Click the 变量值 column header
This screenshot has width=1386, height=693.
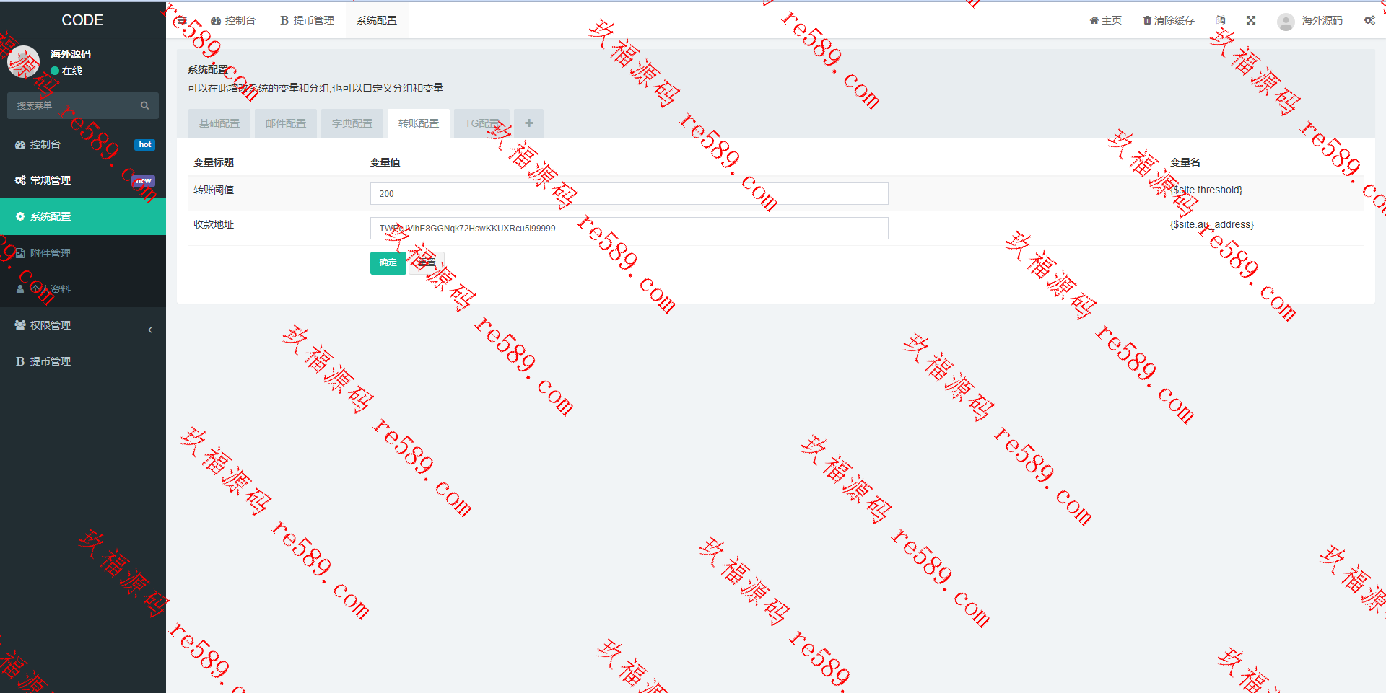tap(385, 162)
